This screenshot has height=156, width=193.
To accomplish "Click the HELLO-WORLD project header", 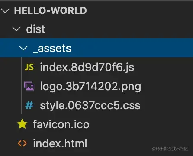I will (50, 10).
